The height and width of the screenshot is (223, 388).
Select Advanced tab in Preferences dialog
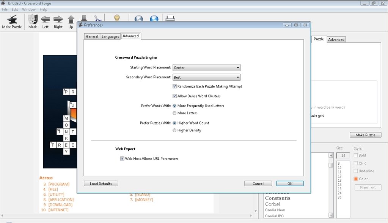pyautogui.click(x=130, y=36)
